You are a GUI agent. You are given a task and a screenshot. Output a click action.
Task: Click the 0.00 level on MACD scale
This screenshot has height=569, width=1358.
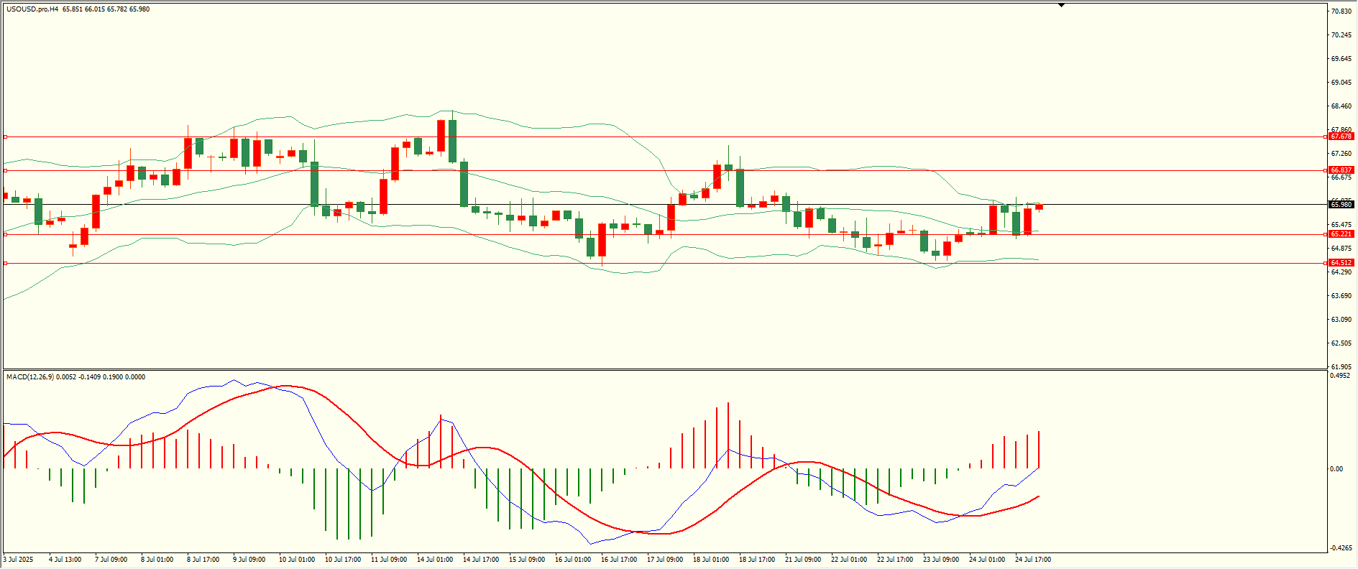point(1336,469)
